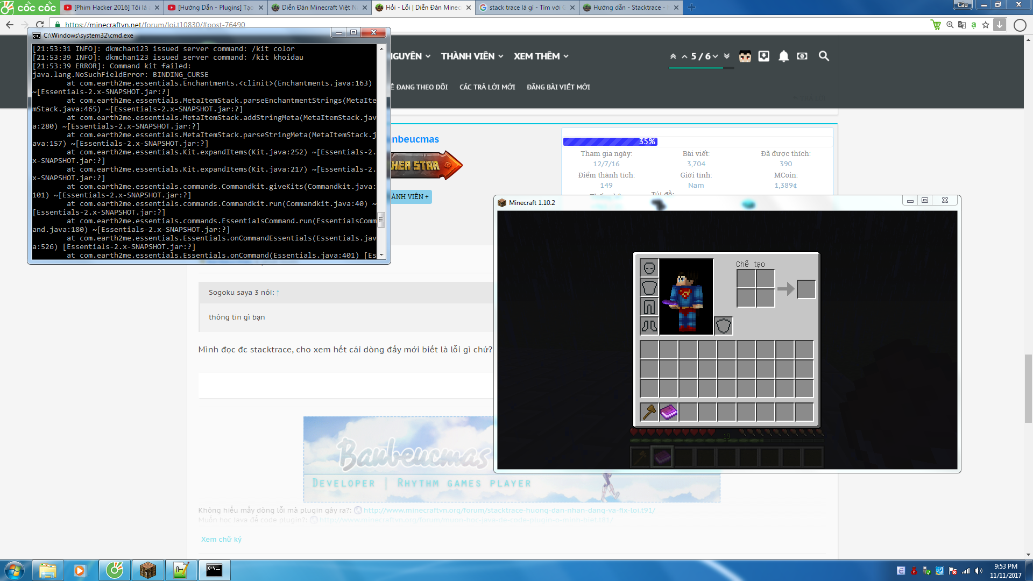
Task: Click the notifications bell icon
Action: click(783, 56)
